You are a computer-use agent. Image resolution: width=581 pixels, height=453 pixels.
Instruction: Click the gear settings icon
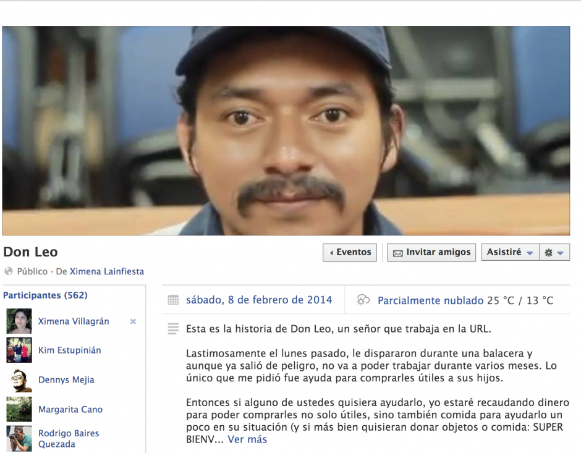548,252
